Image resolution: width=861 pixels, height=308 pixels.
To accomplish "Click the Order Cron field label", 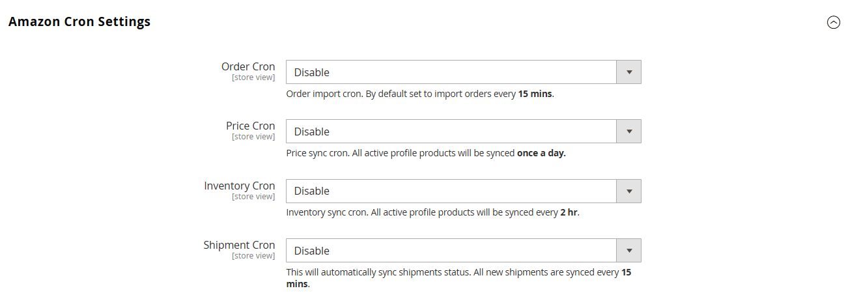I will (248, 66).
